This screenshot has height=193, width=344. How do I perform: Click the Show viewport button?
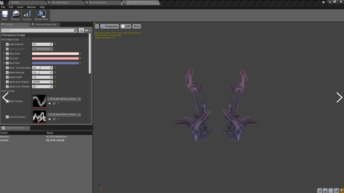coord(136,26)
